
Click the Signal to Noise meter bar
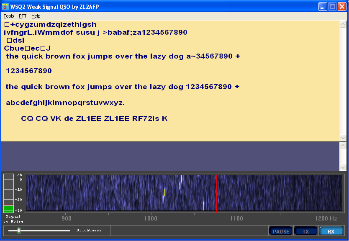click(x=8, y=193)
